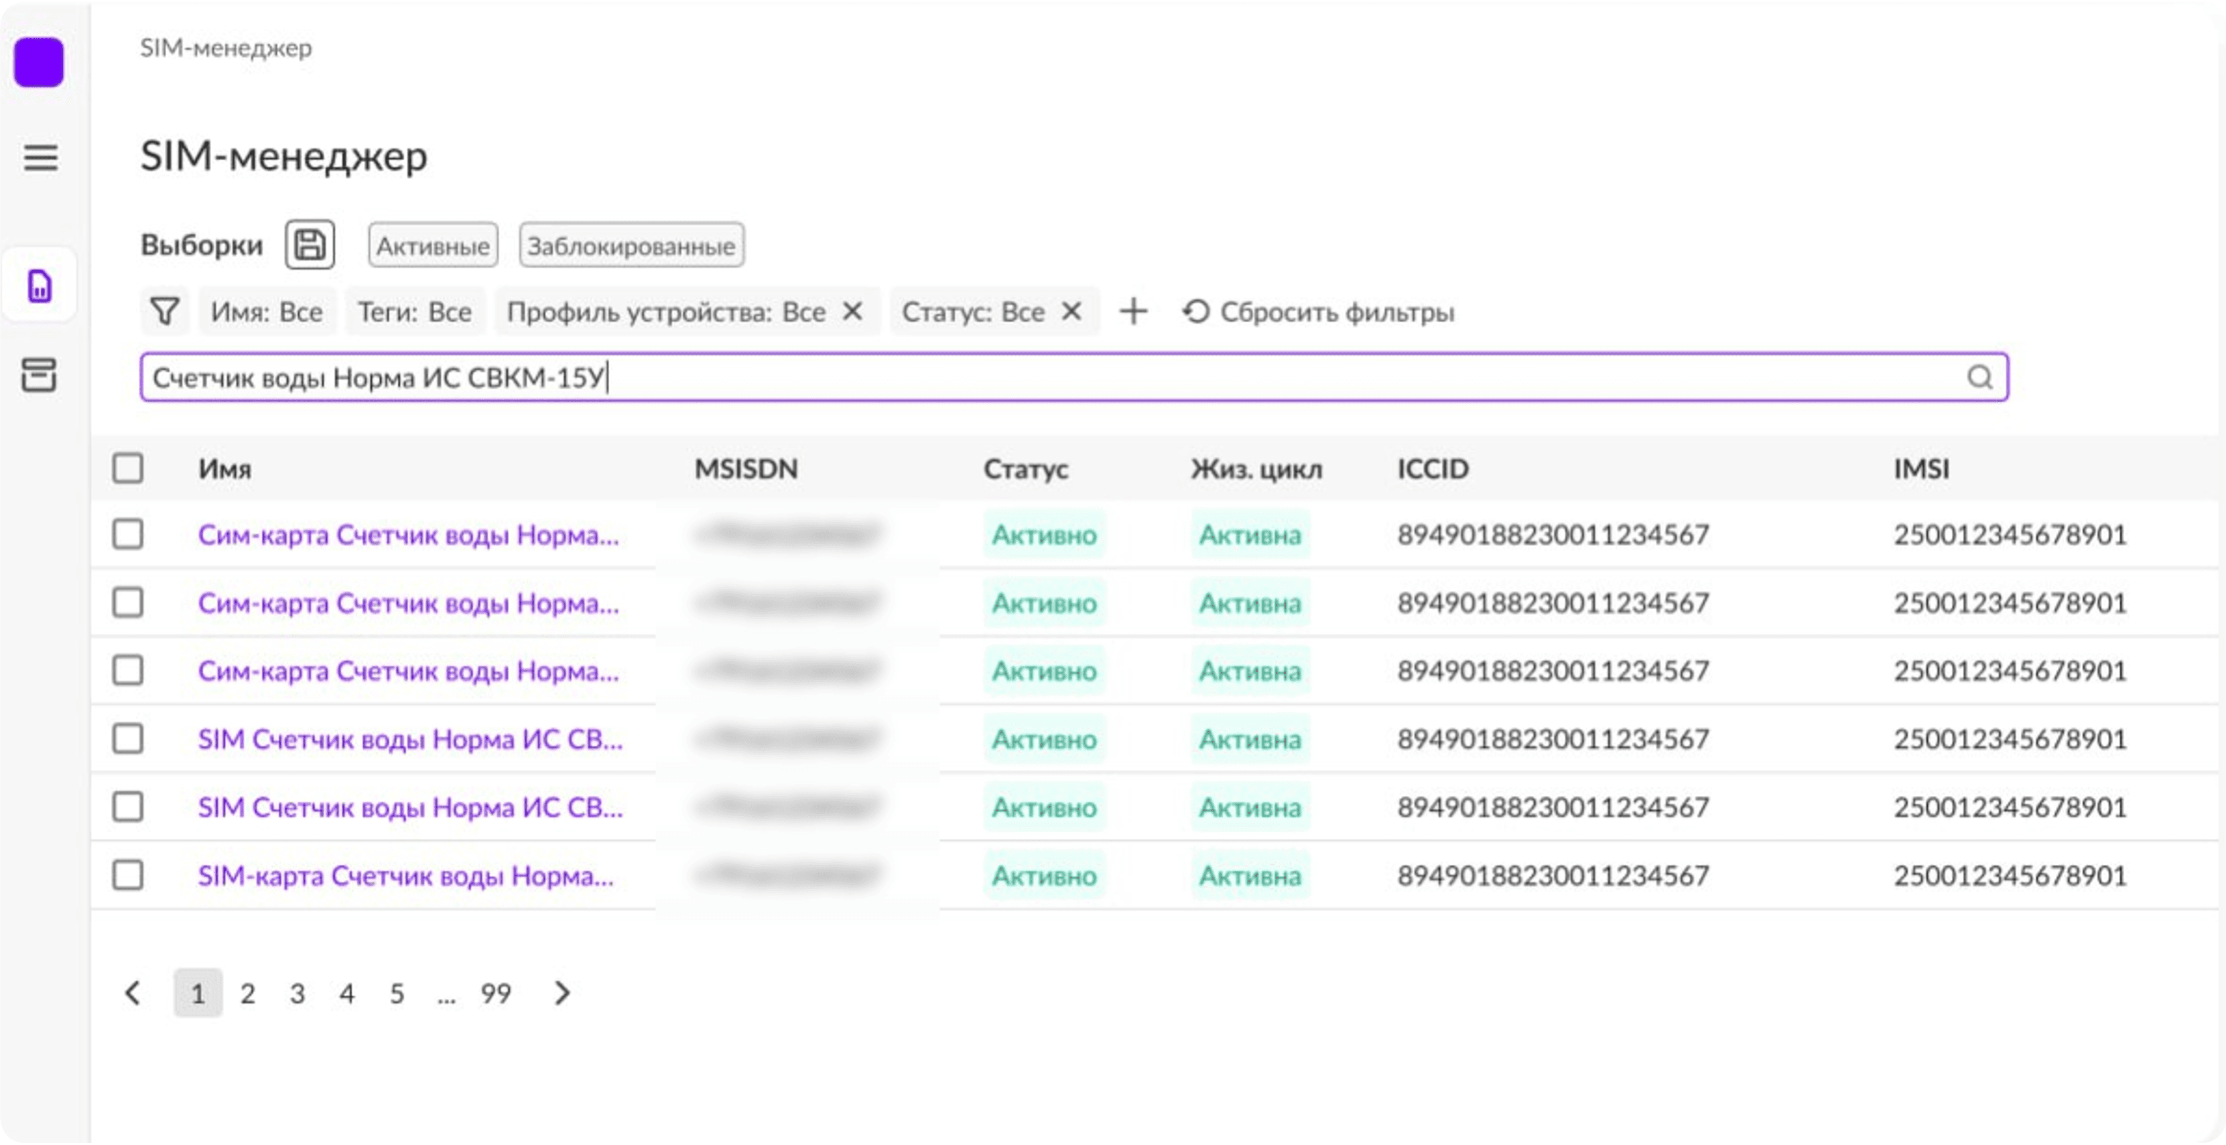The image size is (2226, 1145).
Task: Click the purple logo square
Action: [x=39, y=62]
